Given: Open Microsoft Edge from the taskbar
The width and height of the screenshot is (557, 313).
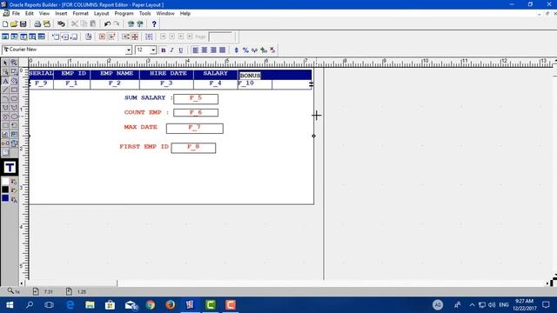Looking at the screenshot, I should pos(70,305).
